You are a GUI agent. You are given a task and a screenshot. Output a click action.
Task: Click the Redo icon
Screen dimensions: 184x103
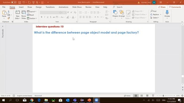tap(29, 2)
